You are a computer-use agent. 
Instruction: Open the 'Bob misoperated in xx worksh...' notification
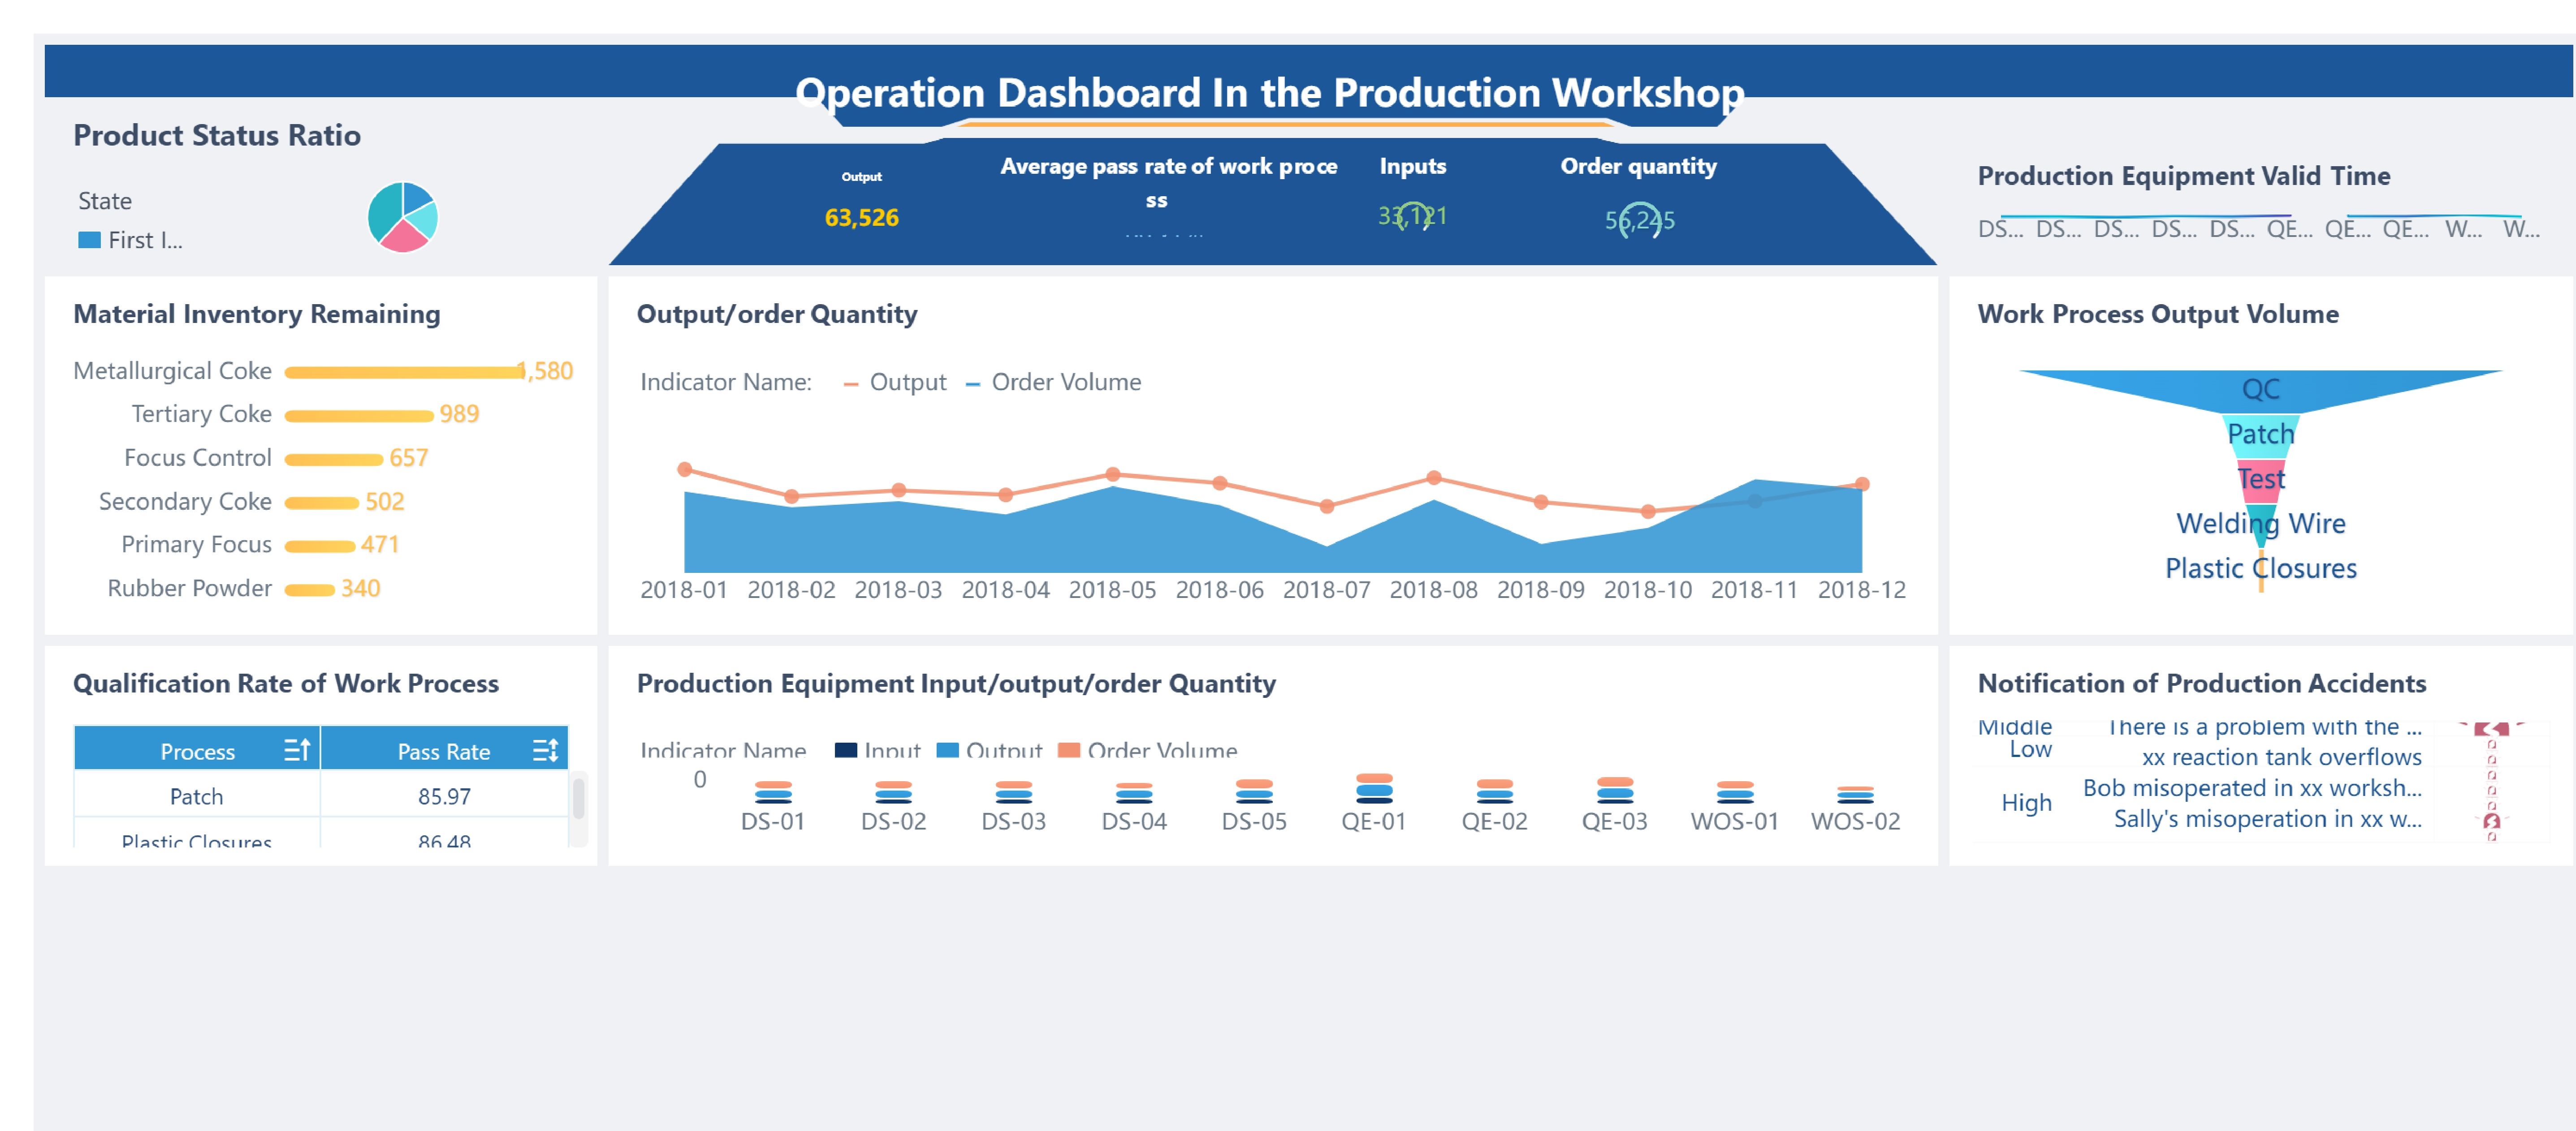click(2252, 788)
